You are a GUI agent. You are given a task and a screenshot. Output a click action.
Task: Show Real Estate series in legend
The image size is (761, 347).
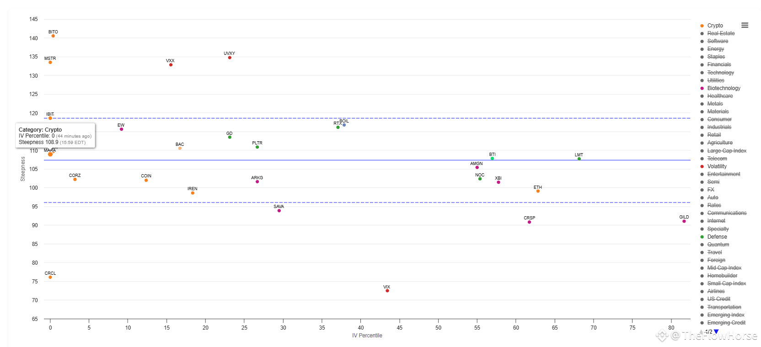point(721,33)
